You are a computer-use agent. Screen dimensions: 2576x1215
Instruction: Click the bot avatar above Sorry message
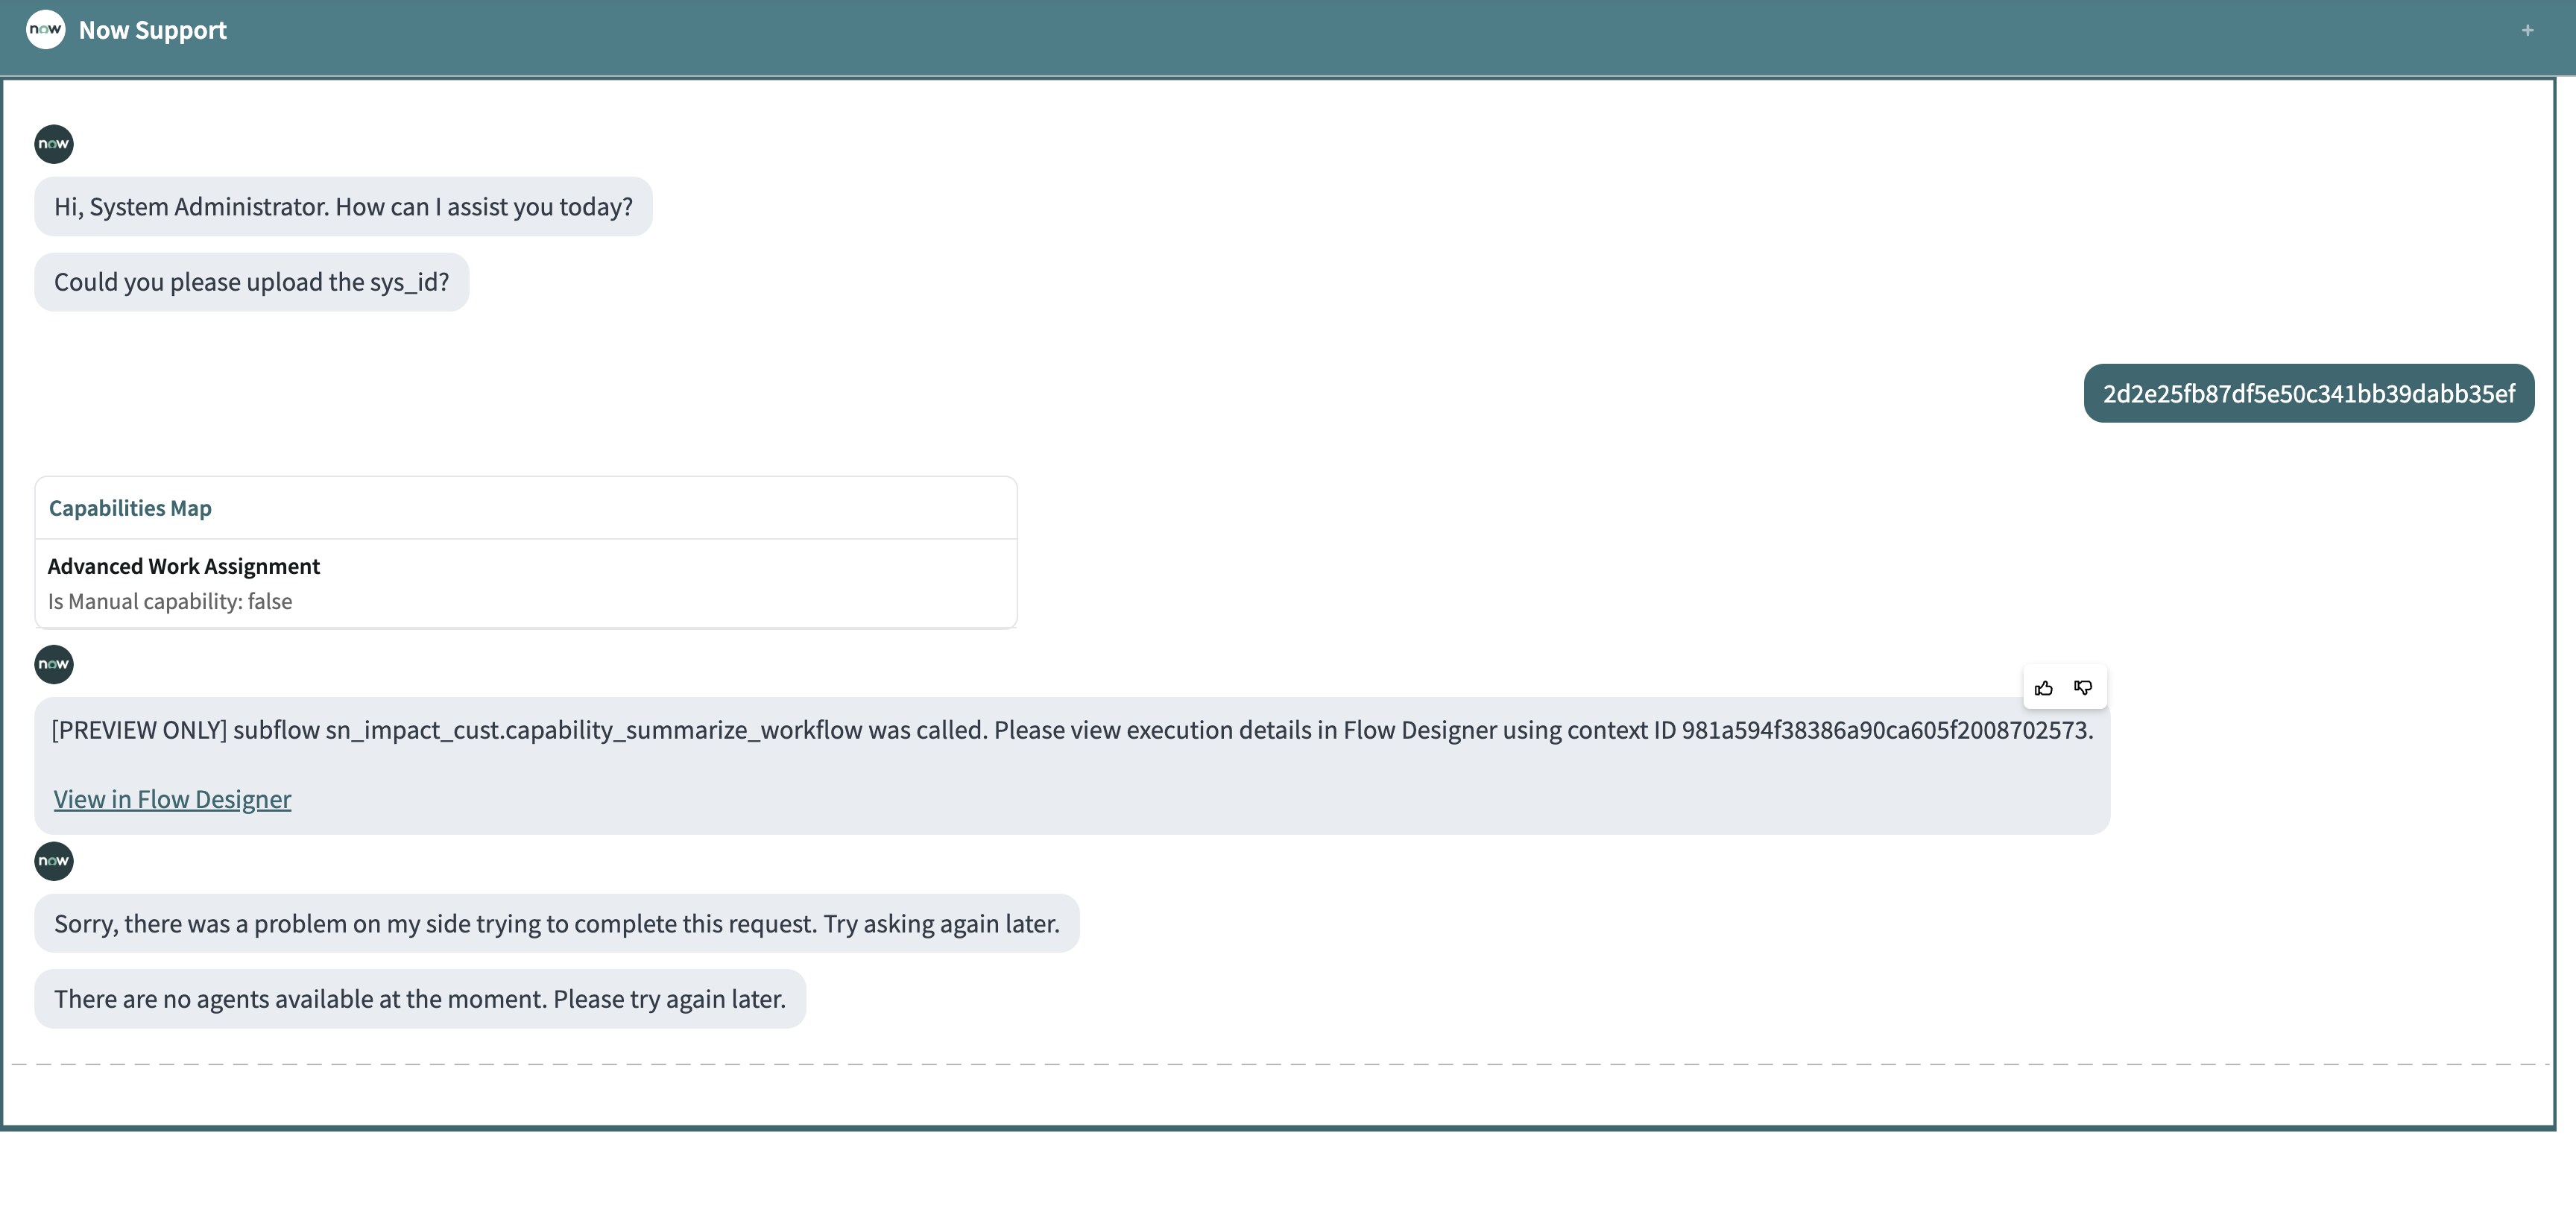(54, 861)
